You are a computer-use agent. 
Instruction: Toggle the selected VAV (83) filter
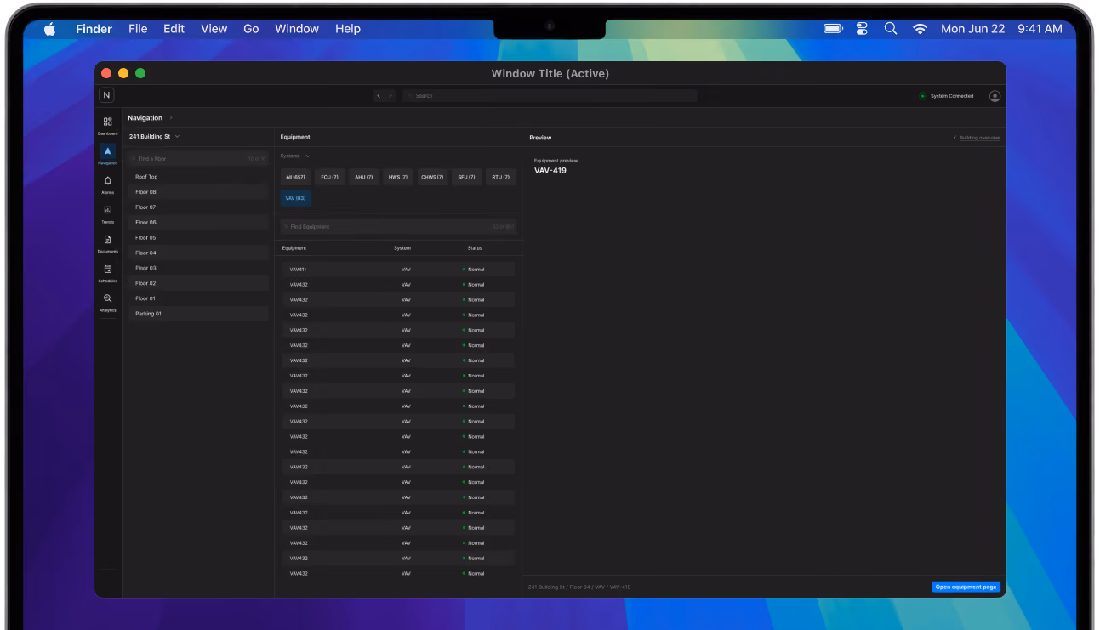[x=295, y=198]
